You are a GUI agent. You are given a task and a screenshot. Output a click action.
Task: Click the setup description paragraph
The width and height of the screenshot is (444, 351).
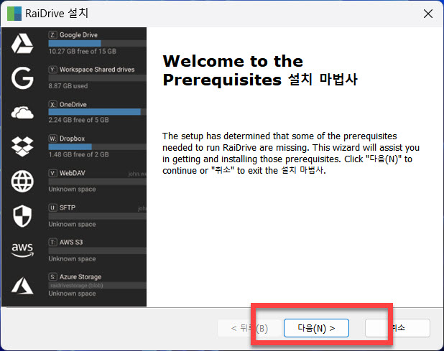[291, 154]
